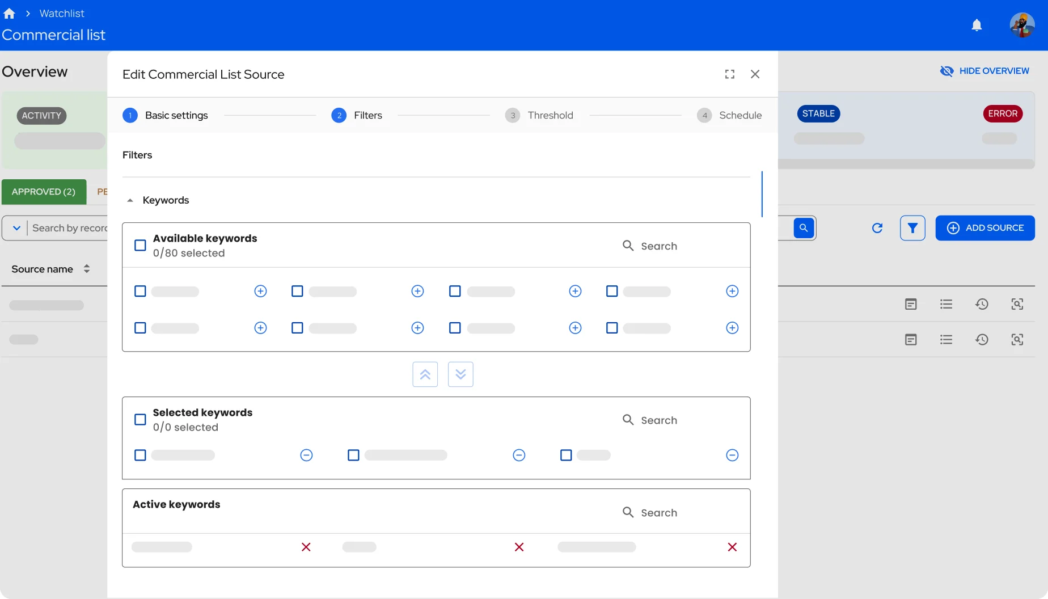Refresh the source list
This screenshot has height=599, width=1048.
877,228
